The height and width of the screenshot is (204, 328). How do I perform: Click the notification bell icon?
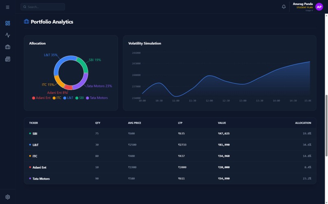click(284, 7)
